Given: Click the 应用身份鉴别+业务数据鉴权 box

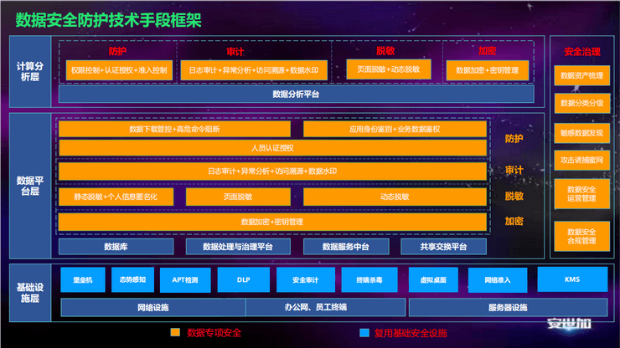Looking at the screenshot, I should [x=395, y=129].
